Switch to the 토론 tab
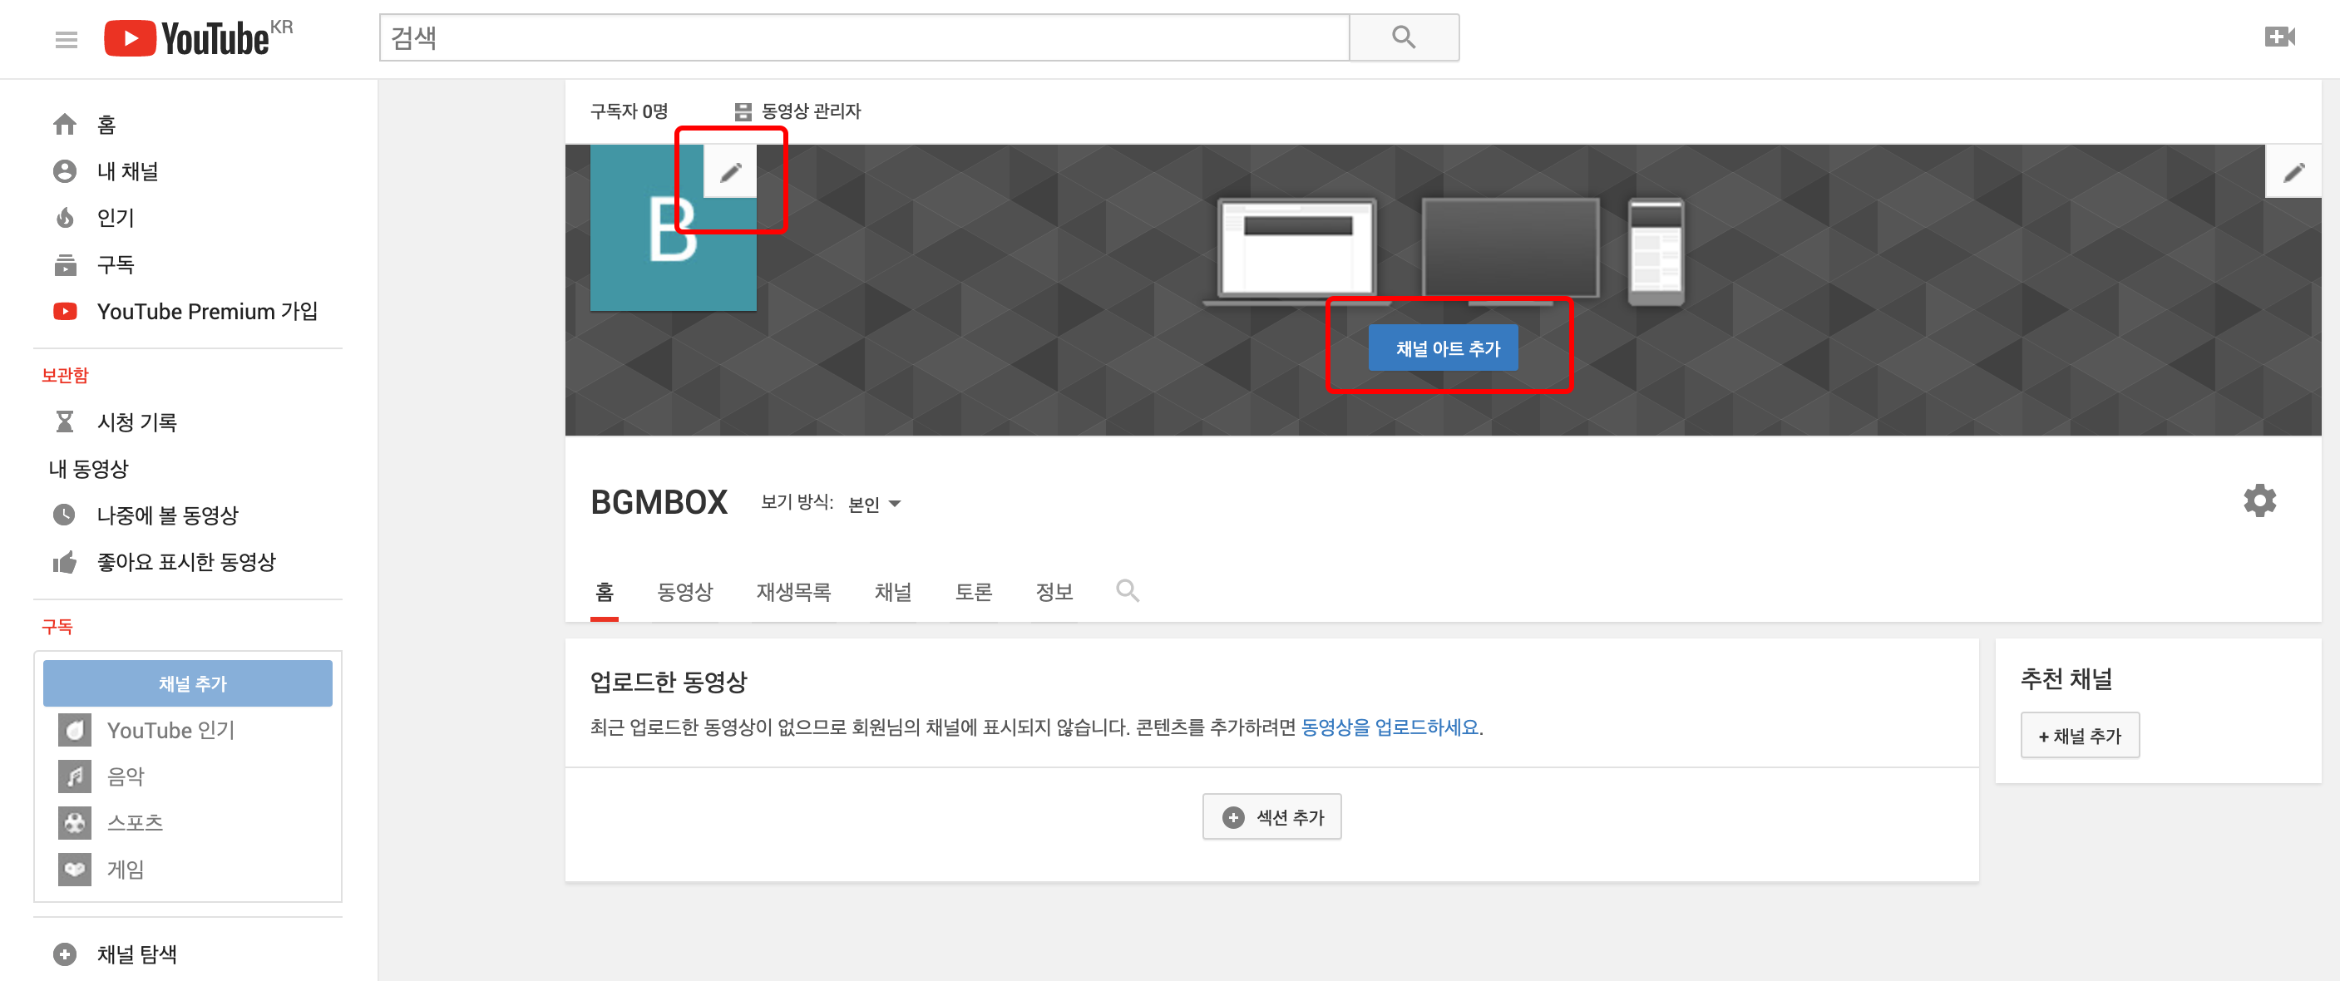2340x981 pixels. tap(974, 592)
